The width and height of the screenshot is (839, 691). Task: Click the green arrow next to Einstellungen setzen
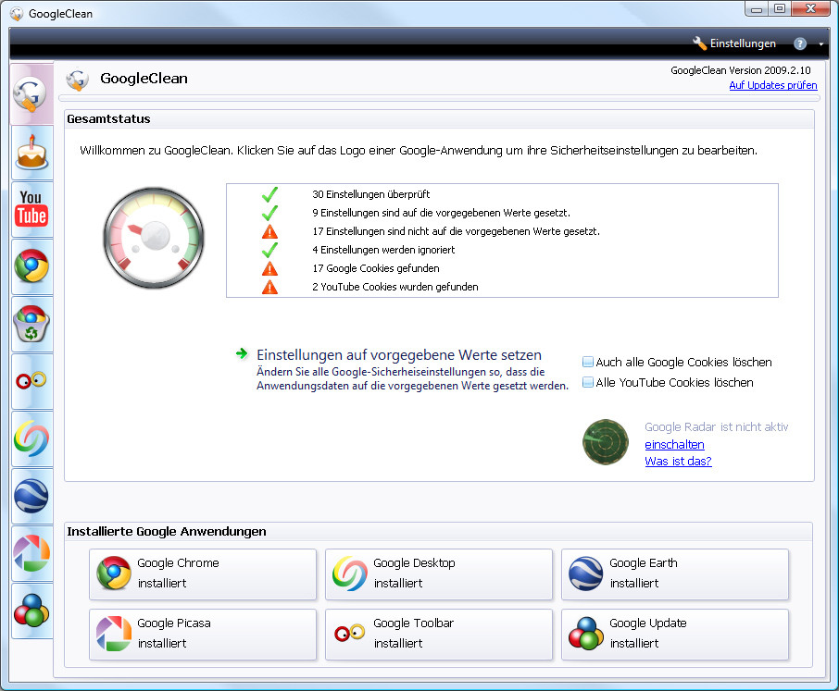[x=242, y=353]
